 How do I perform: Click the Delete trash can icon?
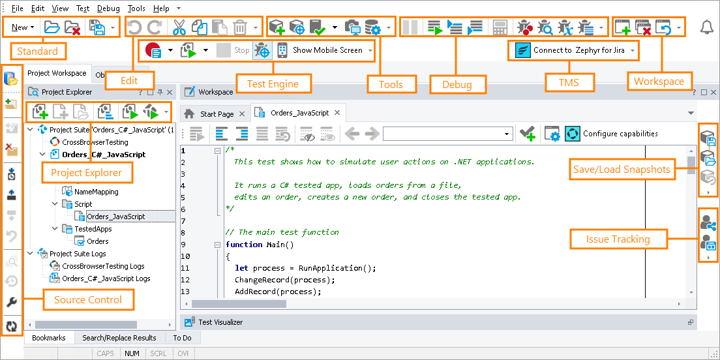240,27
